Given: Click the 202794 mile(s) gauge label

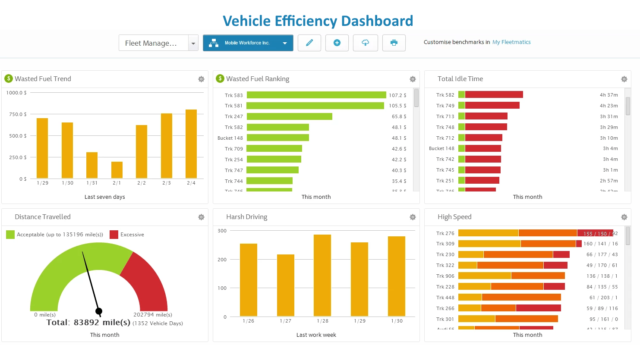Looking at the screenshot, I should tap(153, 315).
